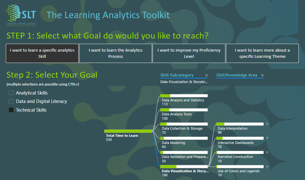The image size is (305, 180).
Task: Select 'I want to improve my Proficiency Level'
Action: click(189, 53)
